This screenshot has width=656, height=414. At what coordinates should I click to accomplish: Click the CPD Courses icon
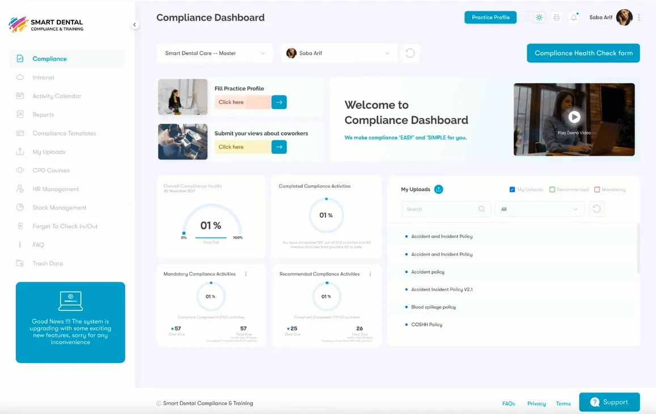click(x=20, y=170)
